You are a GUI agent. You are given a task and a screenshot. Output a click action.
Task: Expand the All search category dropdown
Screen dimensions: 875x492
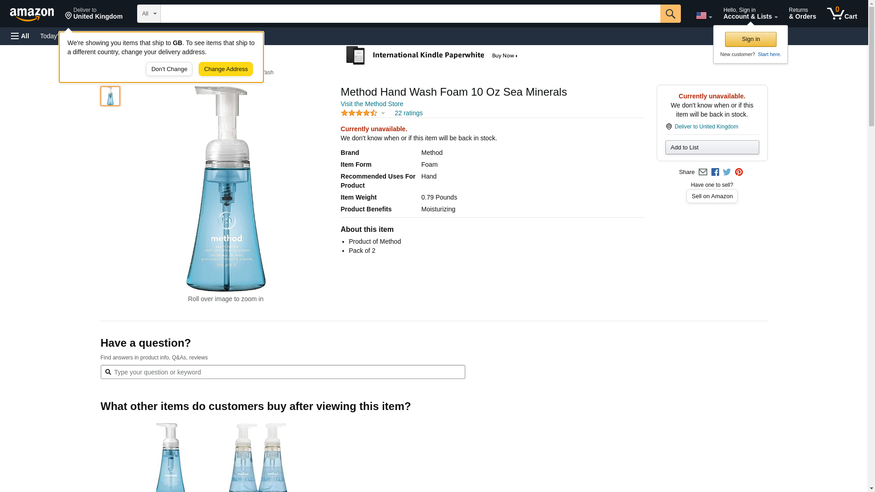click(x=149, y=14)
